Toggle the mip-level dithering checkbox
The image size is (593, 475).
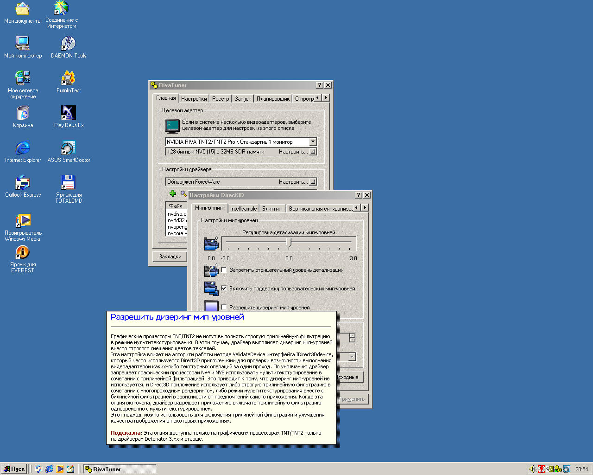(224, 307)
